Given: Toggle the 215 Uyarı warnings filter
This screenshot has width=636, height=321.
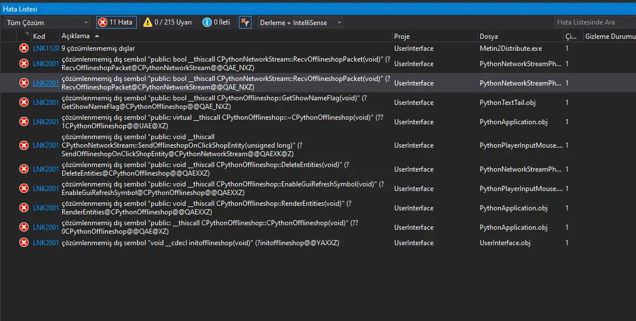Looking at the screenshot, I should (x=167, y=22).
